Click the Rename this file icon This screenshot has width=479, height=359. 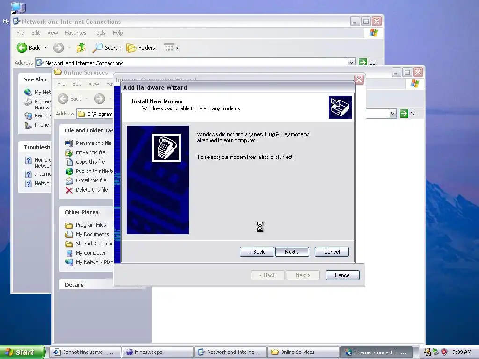pos(69,143)
